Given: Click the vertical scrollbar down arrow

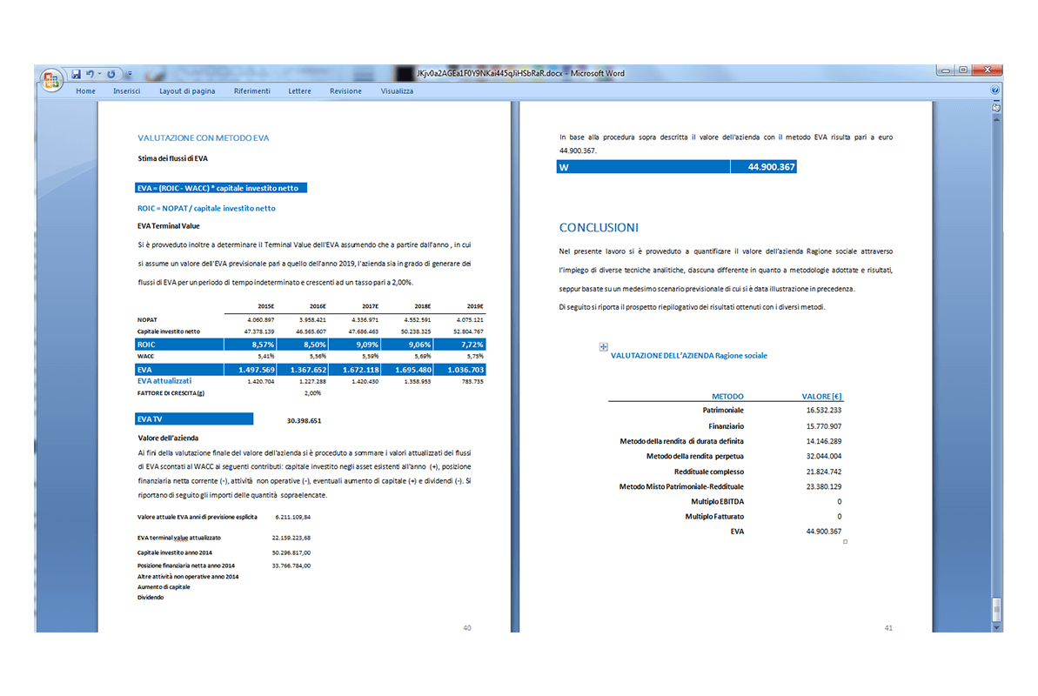Looking at the screenshot, I should pos(996,627).
